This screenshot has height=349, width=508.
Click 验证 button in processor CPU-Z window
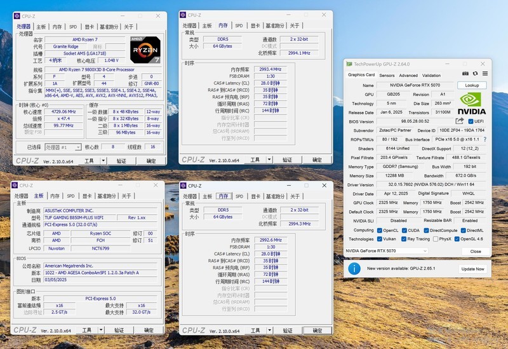click(x=121, y=161)
